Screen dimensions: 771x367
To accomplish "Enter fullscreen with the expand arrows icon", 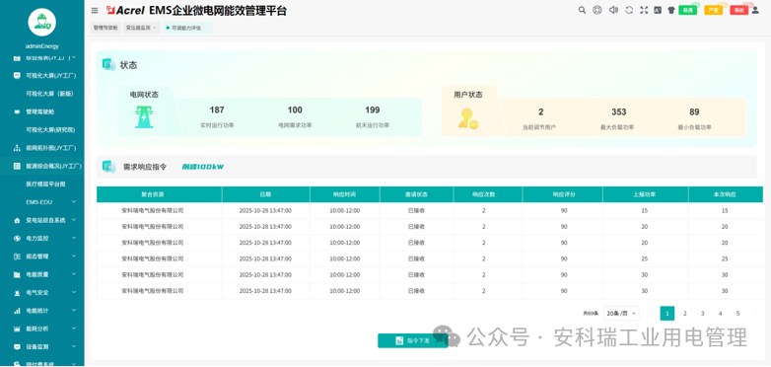I will pos(644,10).
